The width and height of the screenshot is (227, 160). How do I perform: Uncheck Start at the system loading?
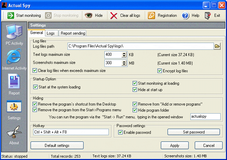(35, 87)
